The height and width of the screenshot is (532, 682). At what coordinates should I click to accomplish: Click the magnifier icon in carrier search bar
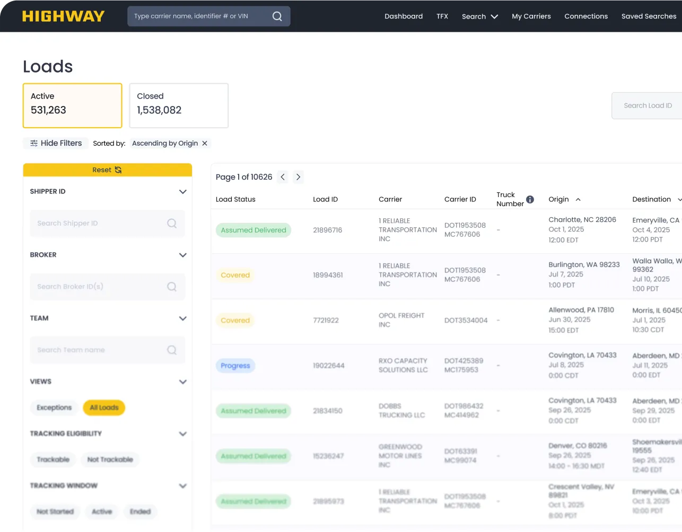pos(277,16)
